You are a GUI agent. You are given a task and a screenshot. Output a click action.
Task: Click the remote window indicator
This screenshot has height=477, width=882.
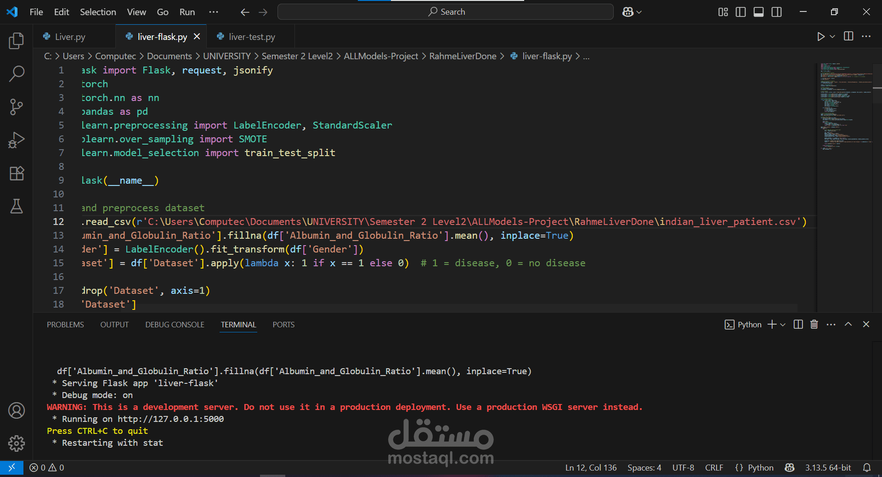(11, 467)
